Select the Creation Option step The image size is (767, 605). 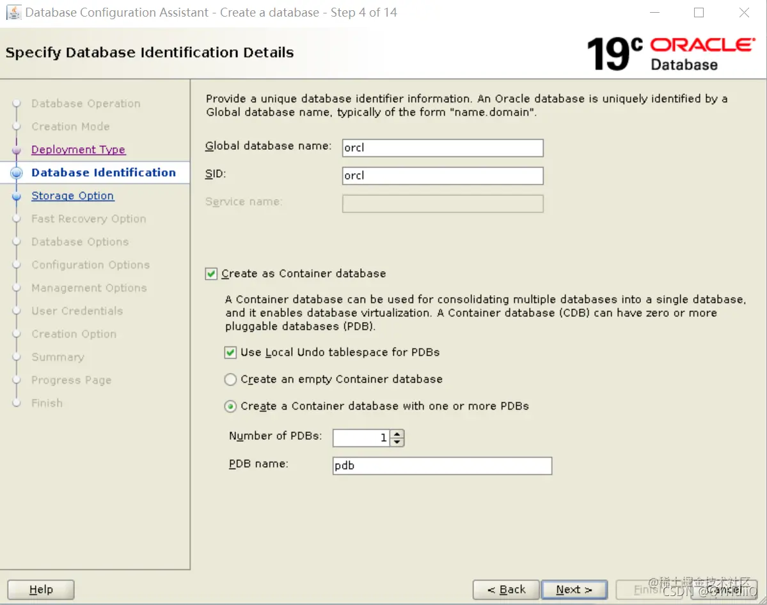[74, 334]
